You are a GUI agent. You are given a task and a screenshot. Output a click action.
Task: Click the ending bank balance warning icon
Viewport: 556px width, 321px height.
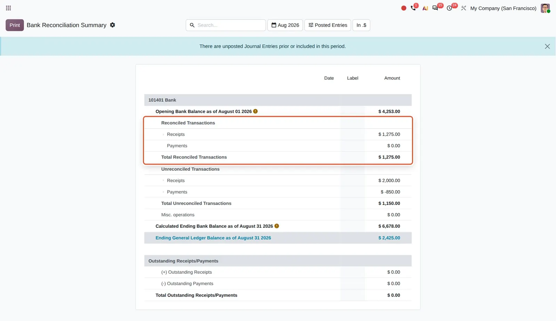[x=277, y=226]
